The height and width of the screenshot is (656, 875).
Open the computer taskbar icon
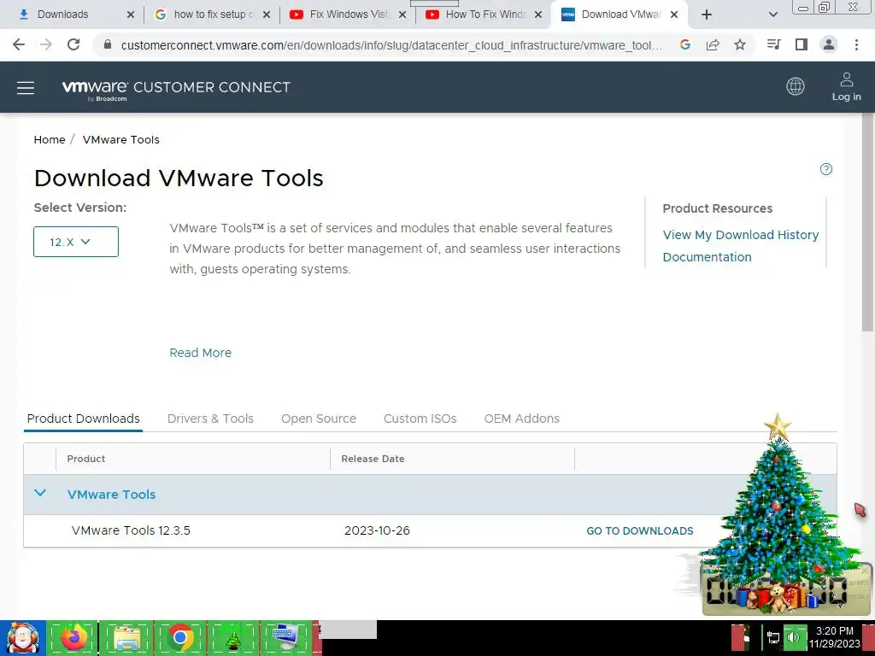pyautogui.click(x=286, y=638)
